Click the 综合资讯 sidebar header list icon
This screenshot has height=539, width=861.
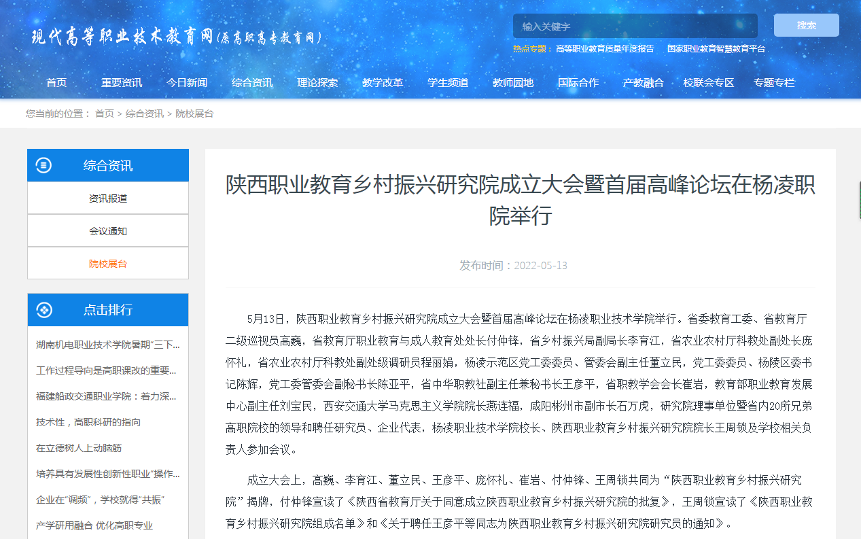click(x=43, y=165)
